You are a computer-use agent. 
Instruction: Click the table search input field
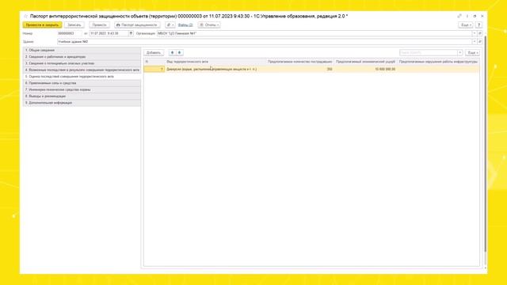click(429, 53)
